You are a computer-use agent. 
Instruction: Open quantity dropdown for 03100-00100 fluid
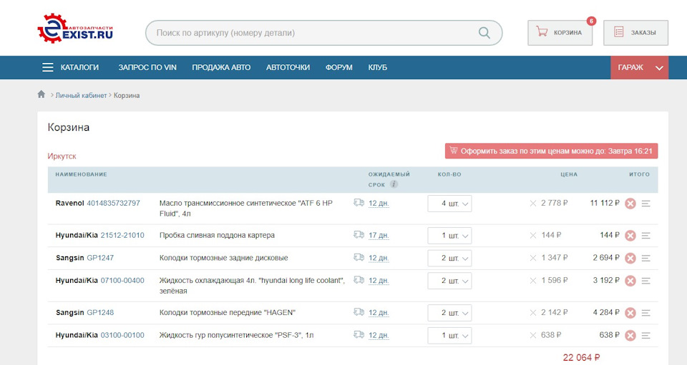point(449,336)
